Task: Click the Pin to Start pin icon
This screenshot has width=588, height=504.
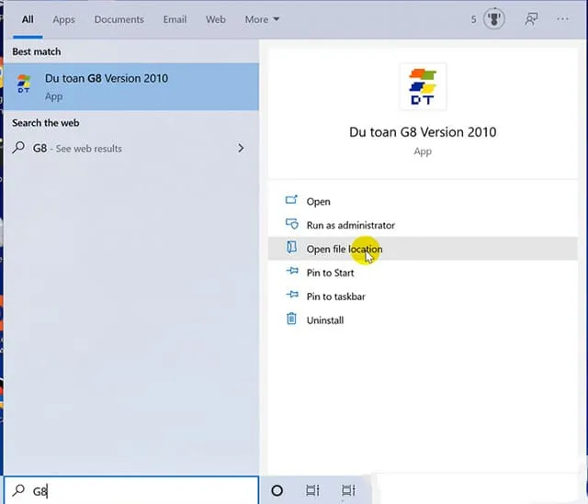Action: pyautogui.click(x=292, y=271)
